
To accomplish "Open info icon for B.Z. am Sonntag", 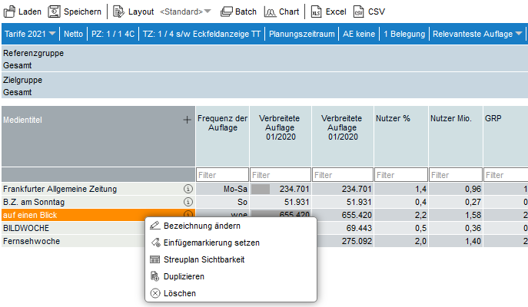I will (186, 202).
